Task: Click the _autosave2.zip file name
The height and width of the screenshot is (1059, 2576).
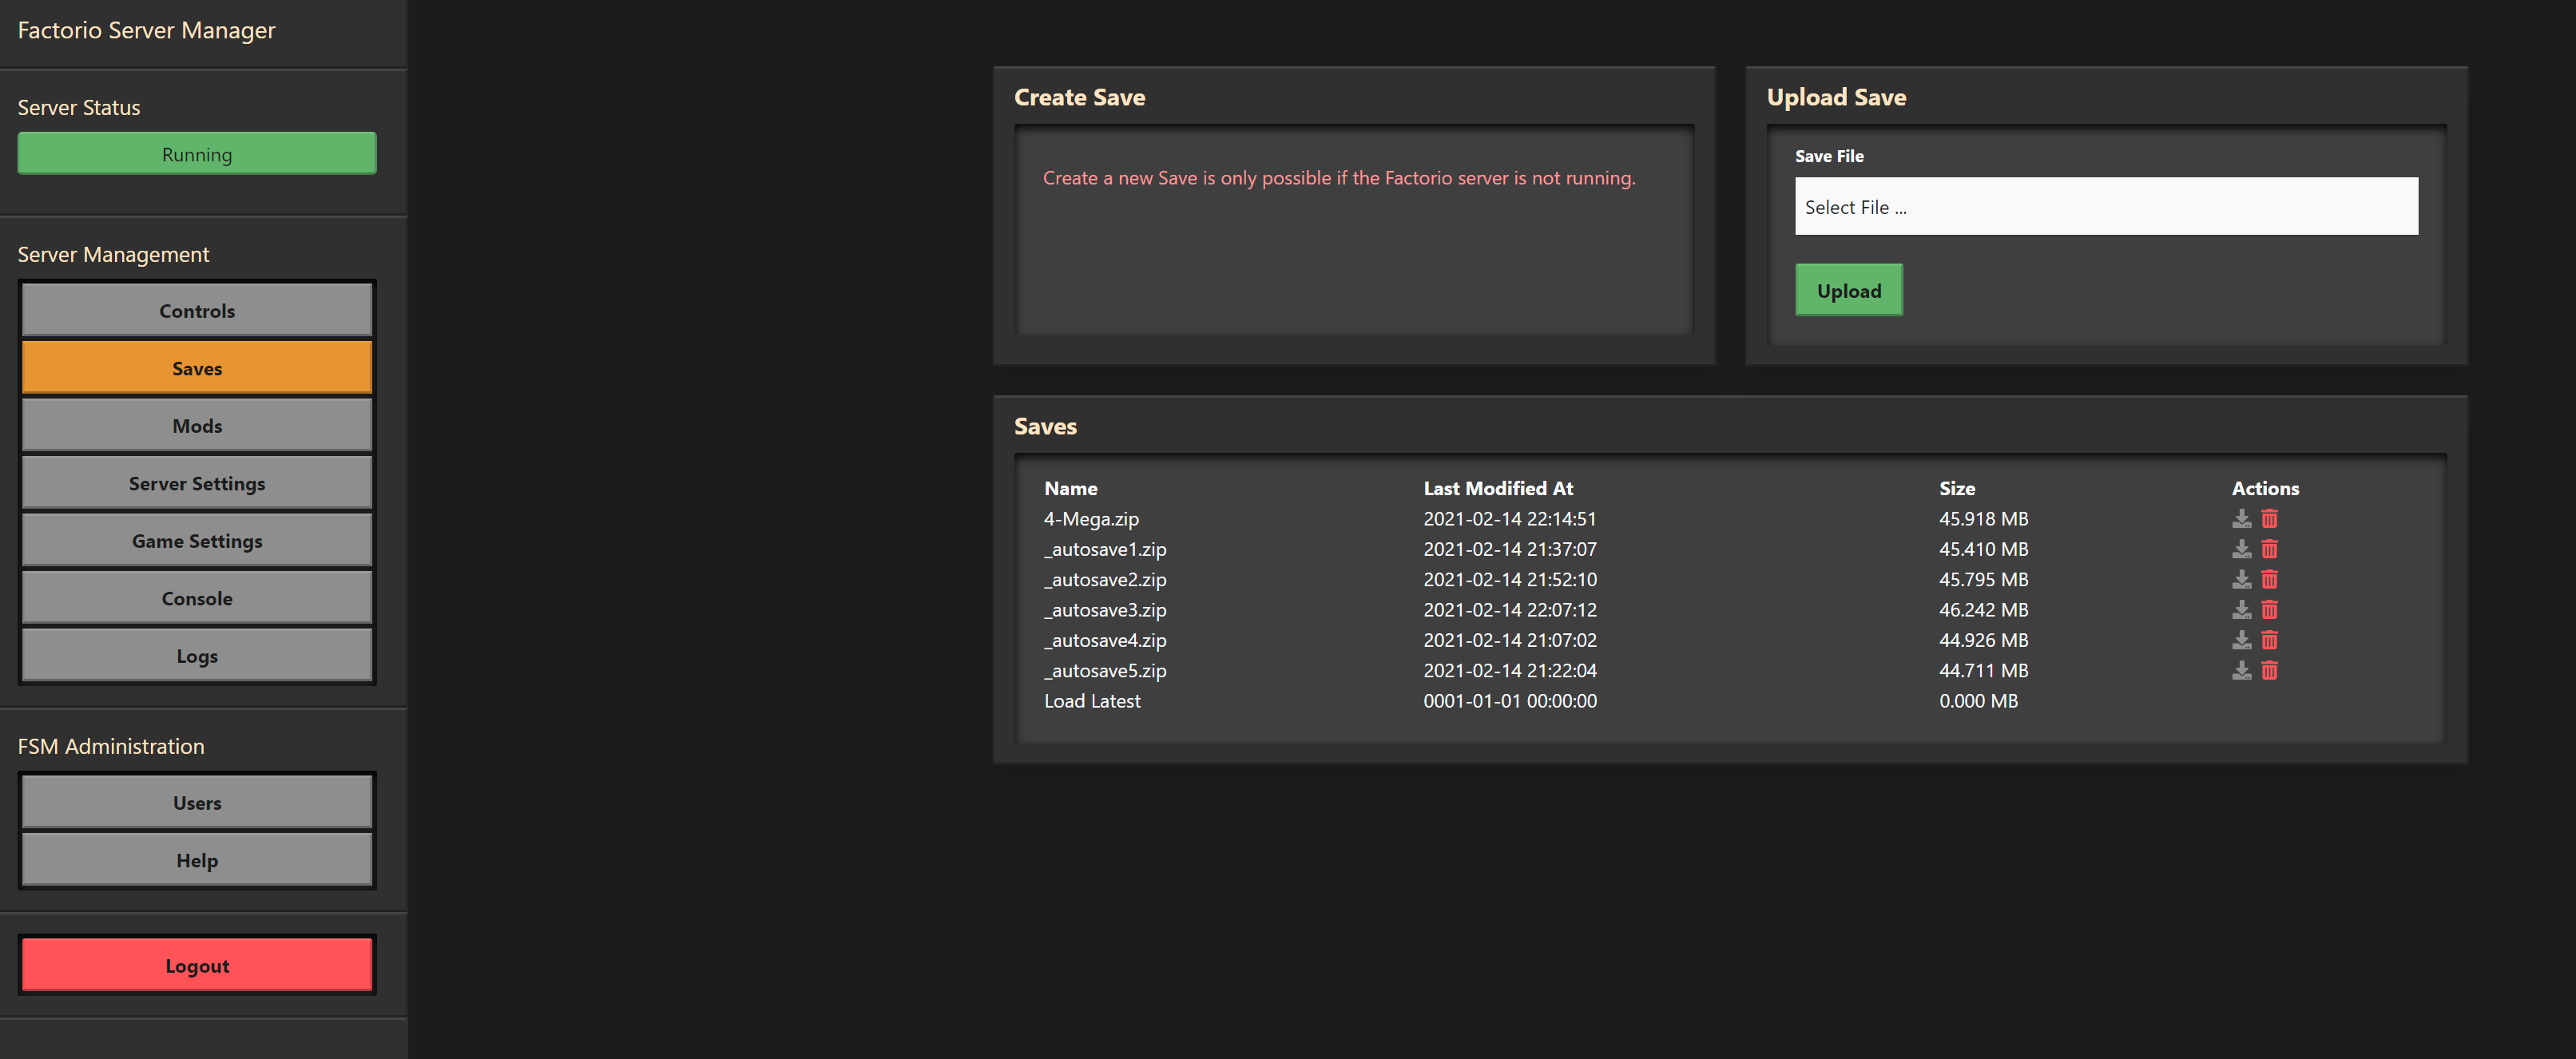Action: [x=1105, y=580]
